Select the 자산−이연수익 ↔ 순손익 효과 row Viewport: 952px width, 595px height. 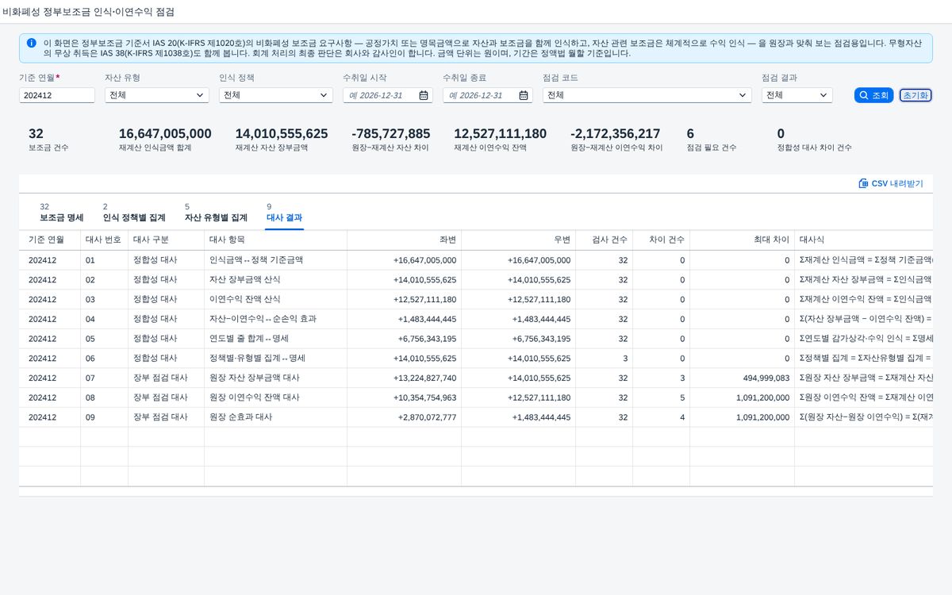[x=476, y=319]
